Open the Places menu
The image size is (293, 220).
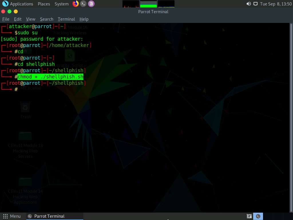tap(44, 4)
